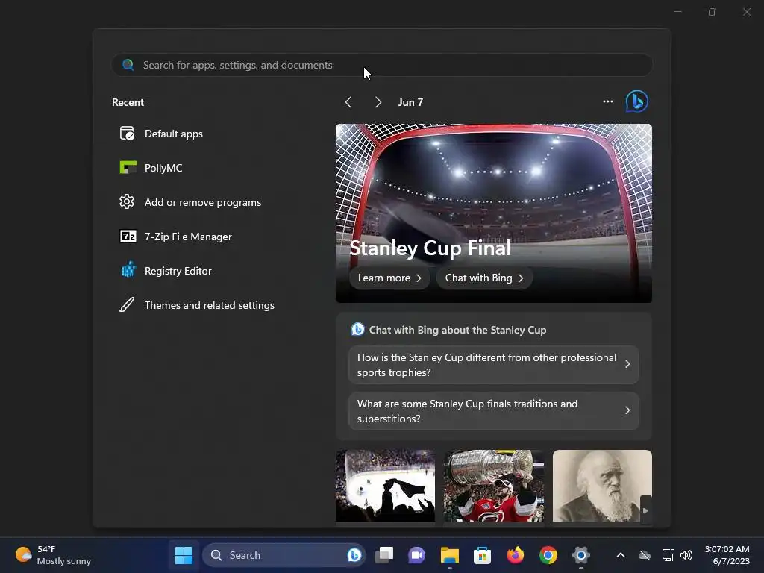Click the Jun 7 date label
This screenshot has width=764, height=573.
[x=410, y=102]
